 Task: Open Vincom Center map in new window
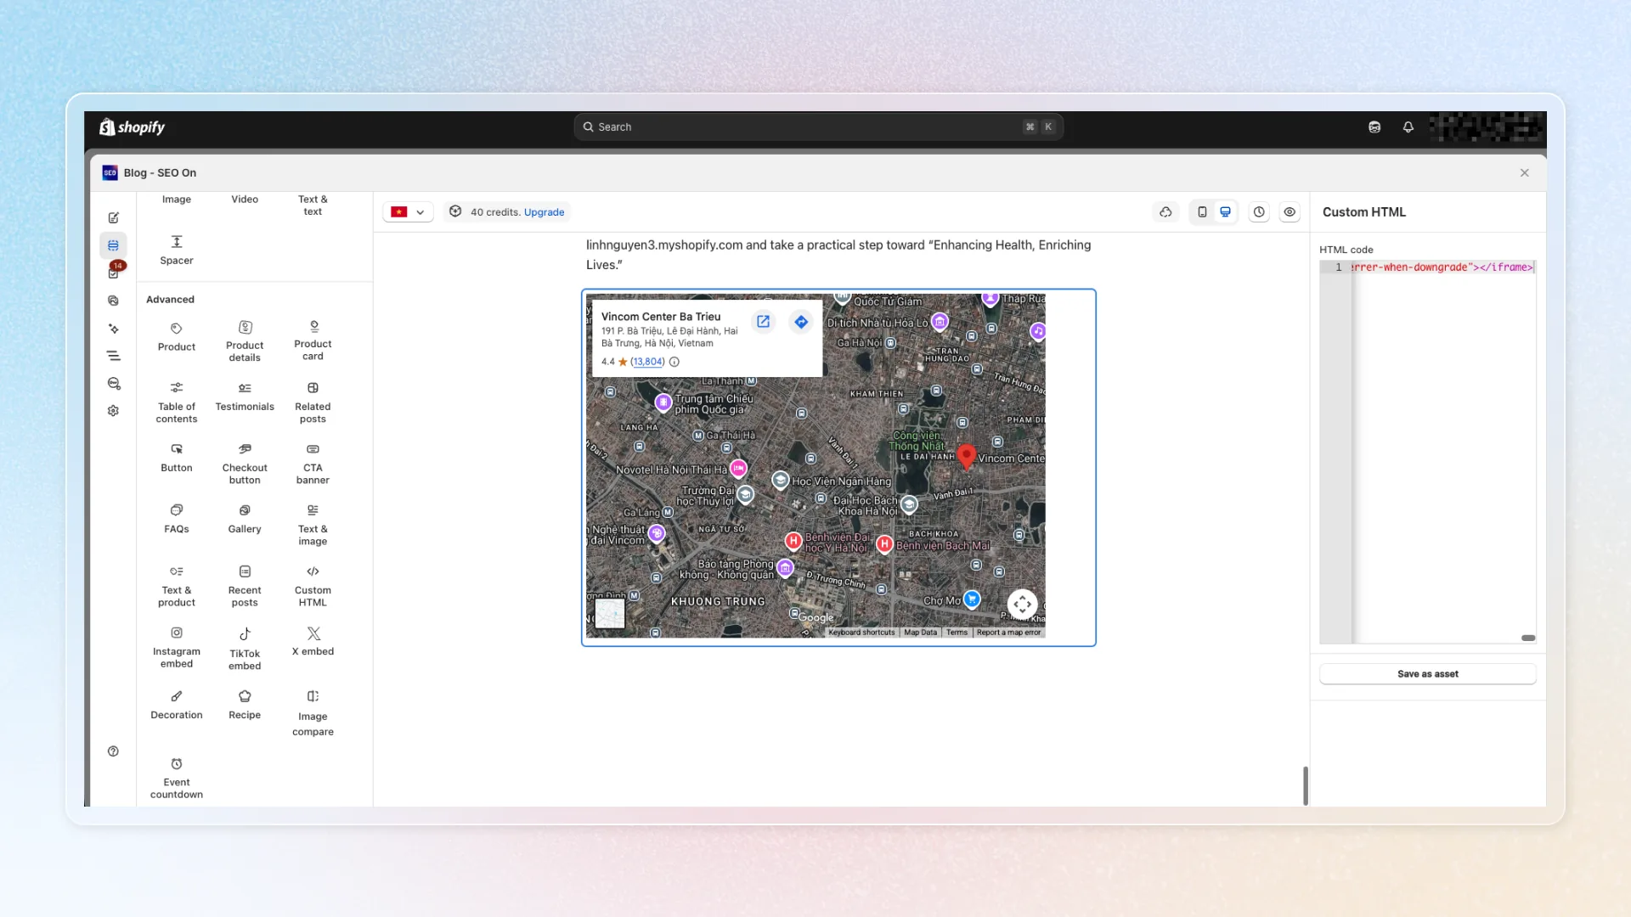click(x=764, y=322)
